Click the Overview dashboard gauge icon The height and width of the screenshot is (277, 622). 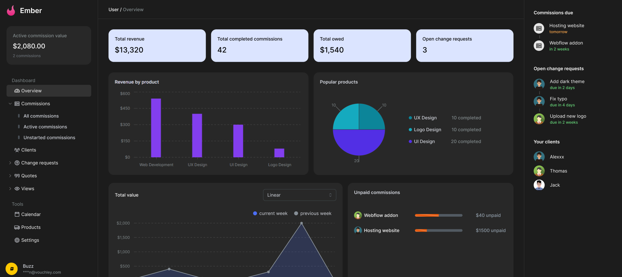tap(17, 91)
